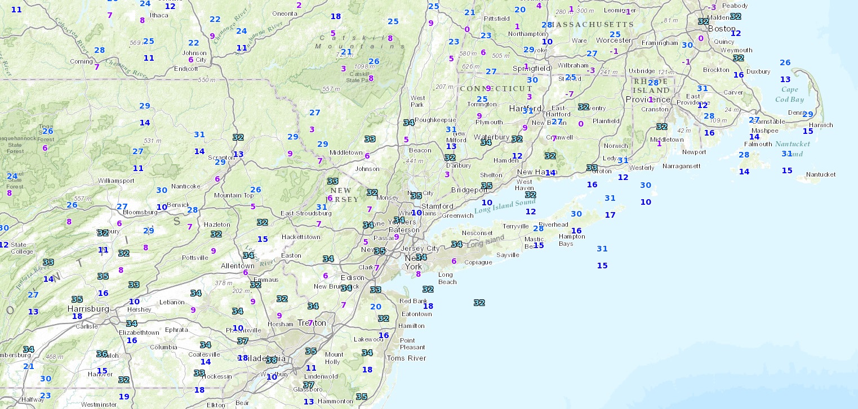Click the MASSACHUSETTS state label
This screenshot has height=409, width=858.
[x=592, y=25]
